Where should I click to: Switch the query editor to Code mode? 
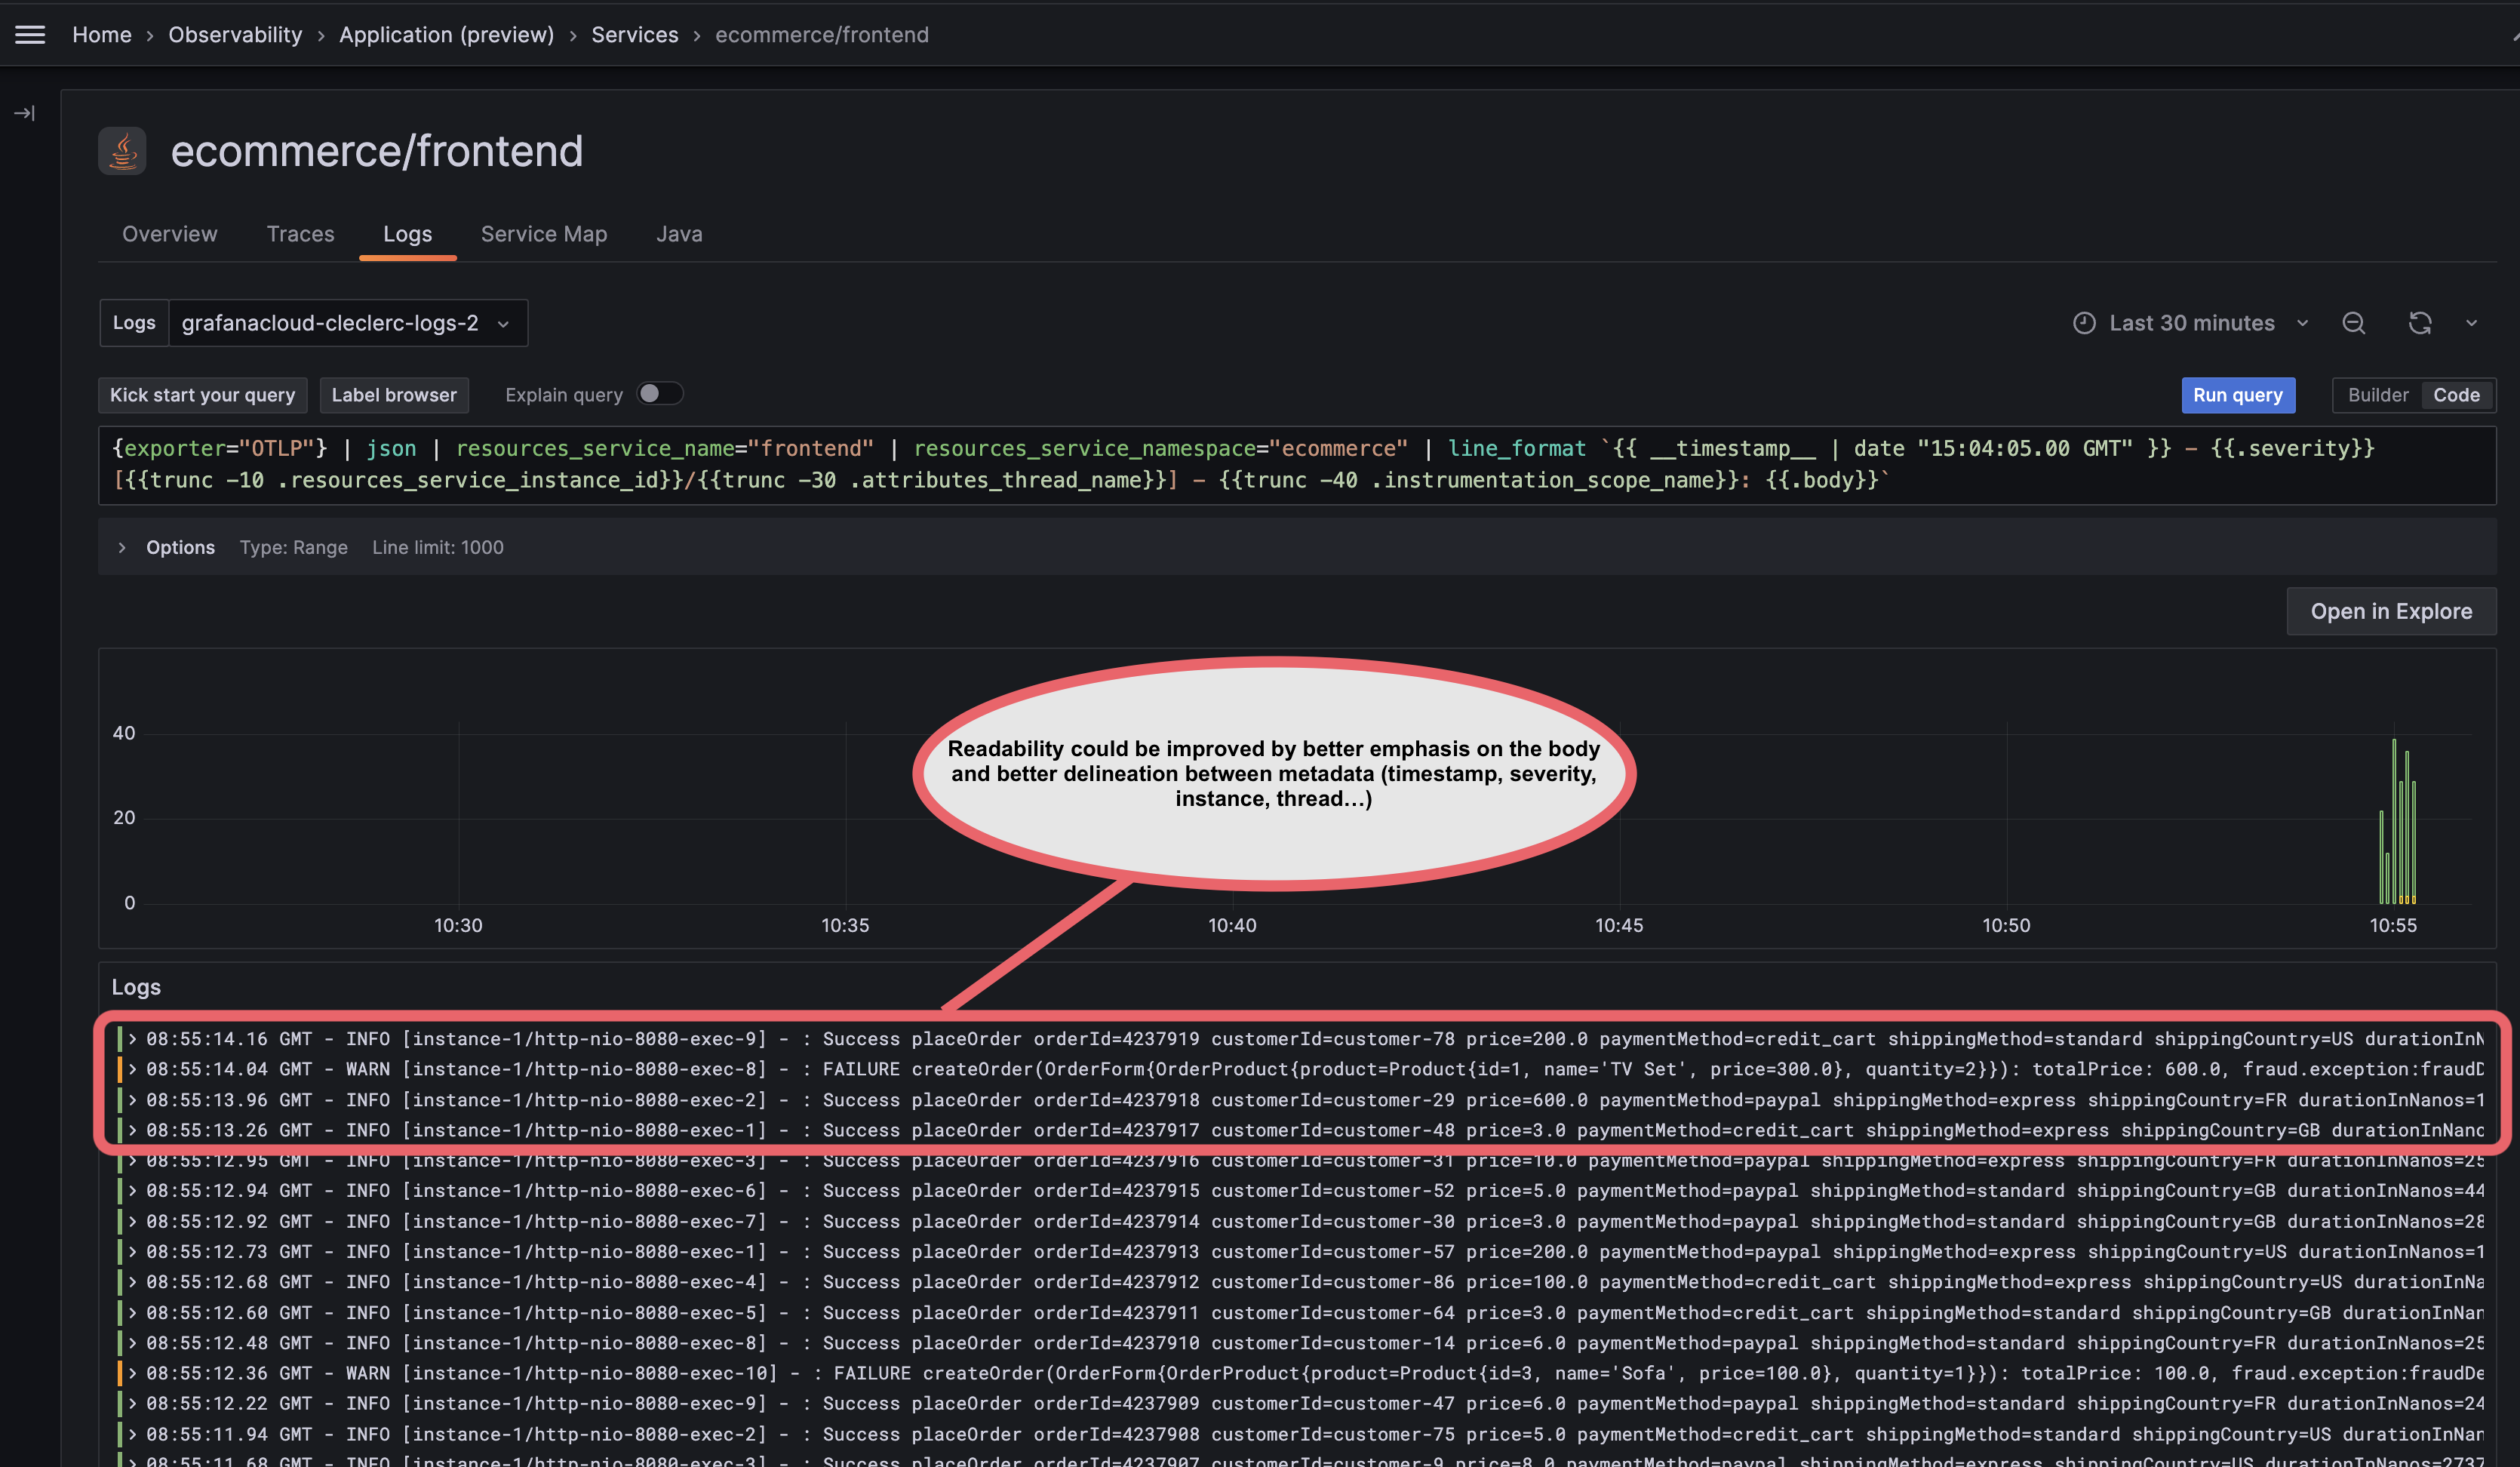[x=2455, y=395]
